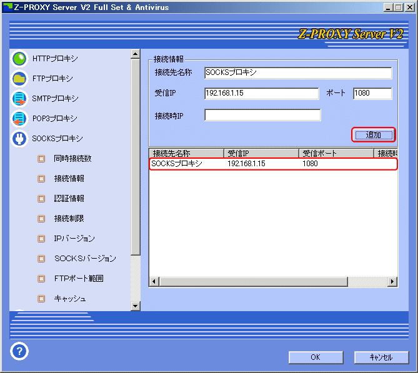The image size is (418, 373).
Task: Open FTPポート範囲 settings page
Action: pyautogui.click(x=79, y=279)
